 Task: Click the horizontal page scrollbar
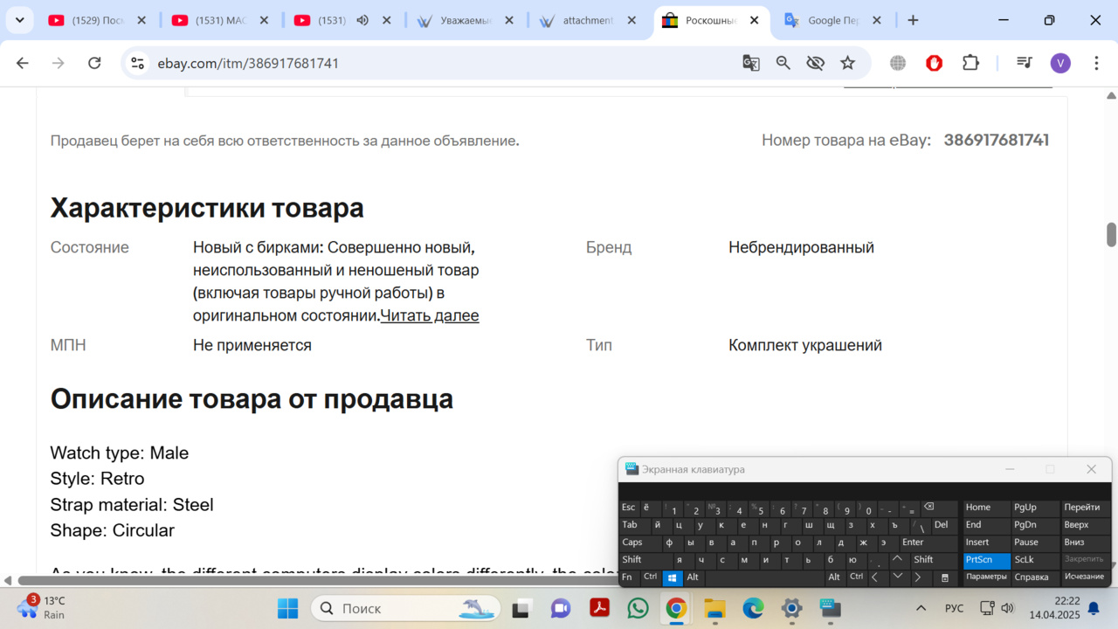[x=314, y=580]
